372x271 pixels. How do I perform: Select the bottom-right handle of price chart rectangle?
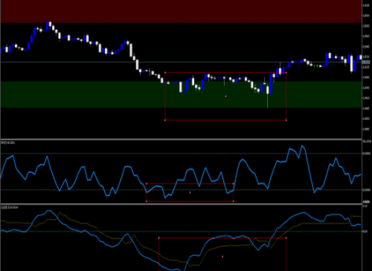[x=286, y=120]
